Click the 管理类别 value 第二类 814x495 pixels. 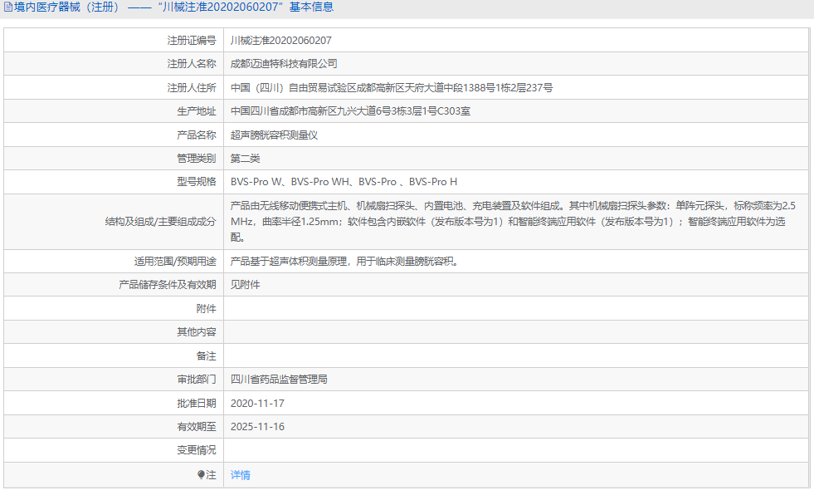click(246, 158)
